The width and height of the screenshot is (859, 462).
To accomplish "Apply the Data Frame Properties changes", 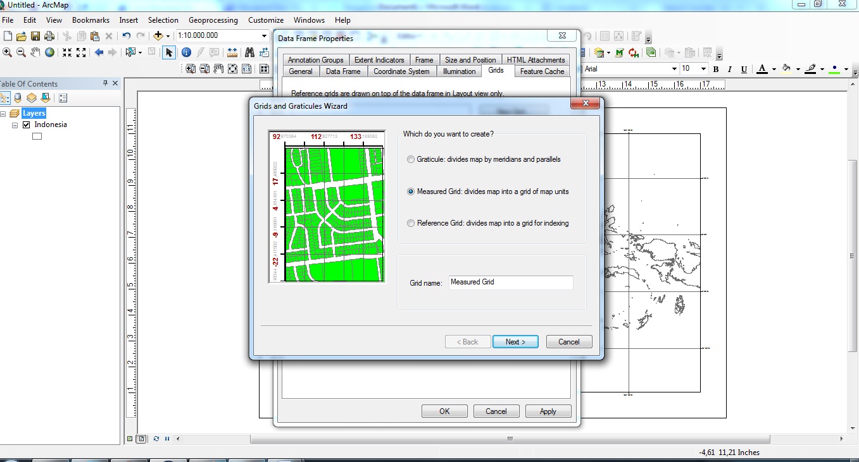I will coord(548,411).
